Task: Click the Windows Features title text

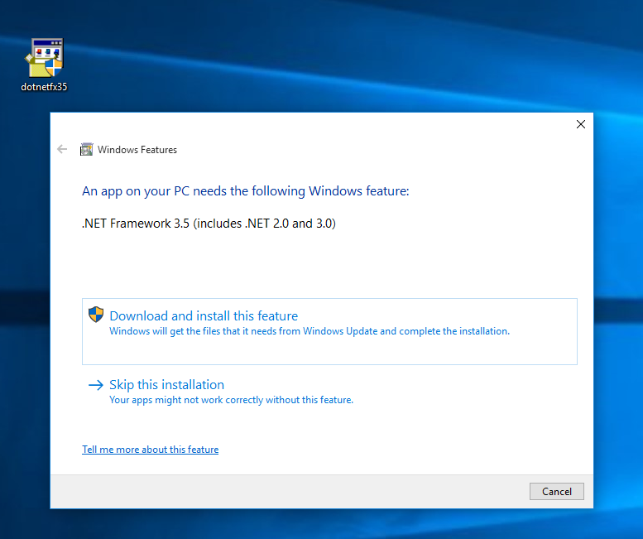Action: pos(137,150)
